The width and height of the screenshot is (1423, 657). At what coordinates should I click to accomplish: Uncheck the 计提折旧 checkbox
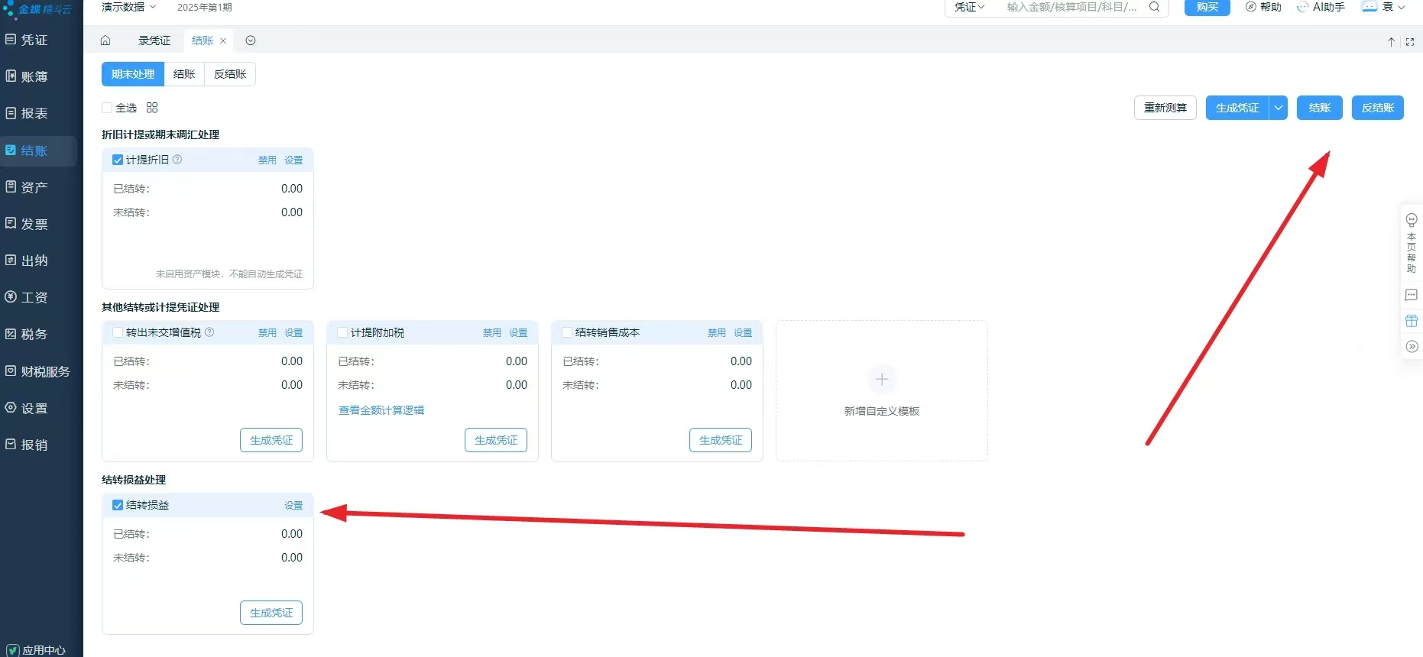click(118, 160)
